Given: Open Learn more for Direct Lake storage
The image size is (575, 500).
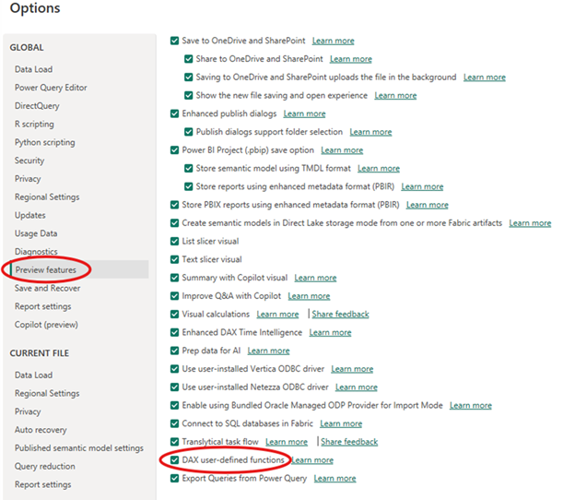Looking at the screenshot, I should [x=530, y=223].
